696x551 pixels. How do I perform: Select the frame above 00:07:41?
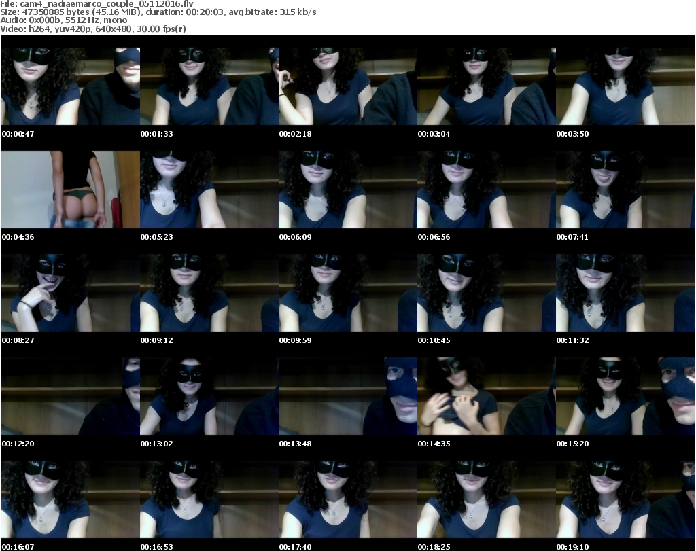(x=625, y=190)
